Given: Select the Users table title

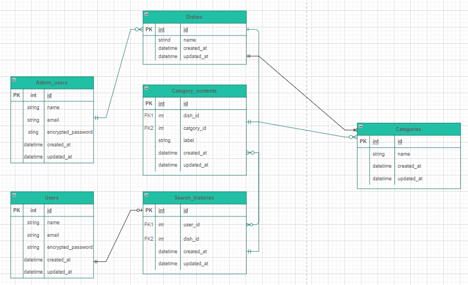Looking at the screenshot, I should (x=52, y=198).
